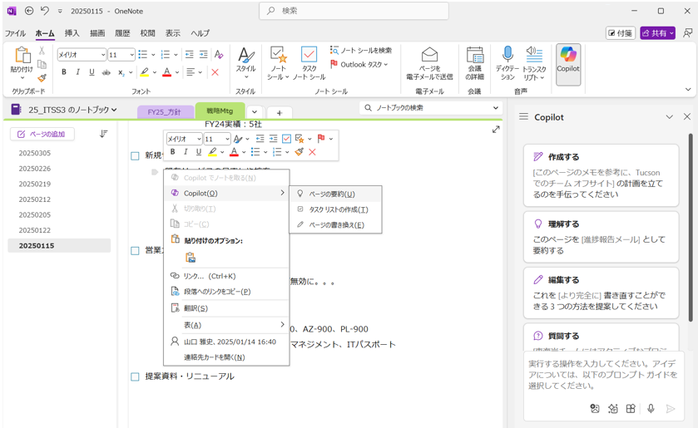Open the ribbon font size 11 dropdown
Screen dimensions: 698x428
coord(131,55)
